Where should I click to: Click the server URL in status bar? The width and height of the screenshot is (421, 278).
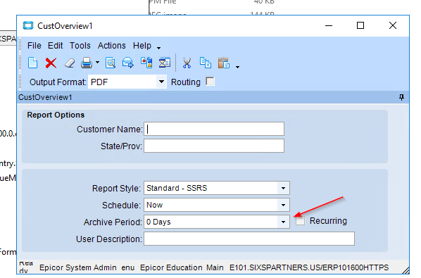309,267
